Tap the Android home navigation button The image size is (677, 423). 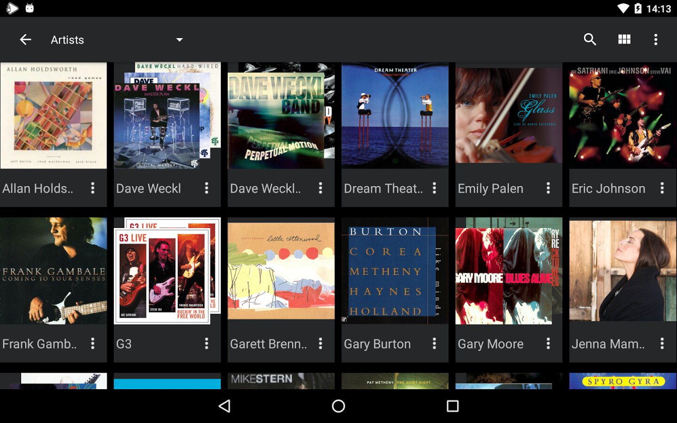(x=338, y=406)
